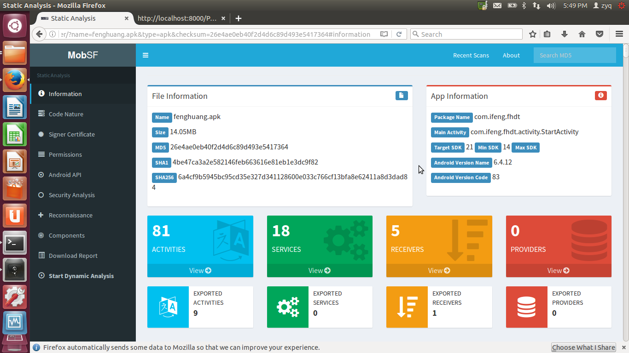This screenshot has width=629, height=353.
Task: Open the sound volume indicator
Action: [551, 6]
